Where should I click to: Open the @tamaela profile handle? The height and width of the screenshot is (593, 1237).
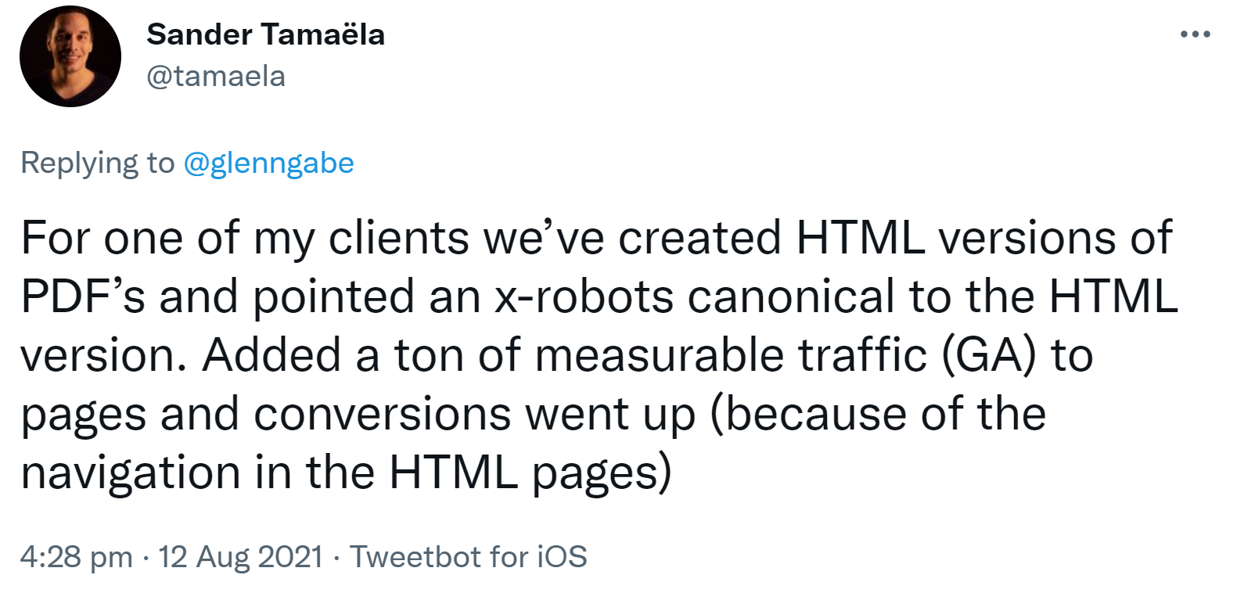(x=216, y=76)
